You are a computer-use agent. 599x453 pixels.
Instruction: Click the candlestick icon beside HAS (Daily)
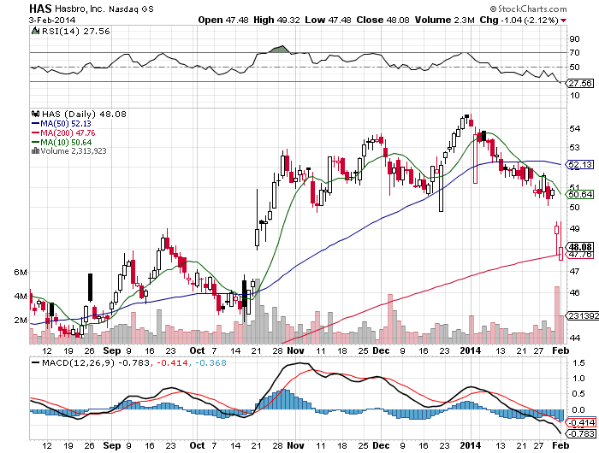36,114
